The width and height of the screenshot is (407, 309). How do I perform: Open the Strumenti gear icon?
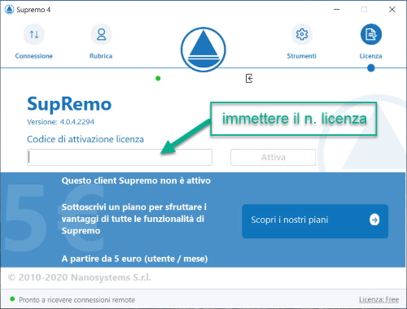[302, 34]
